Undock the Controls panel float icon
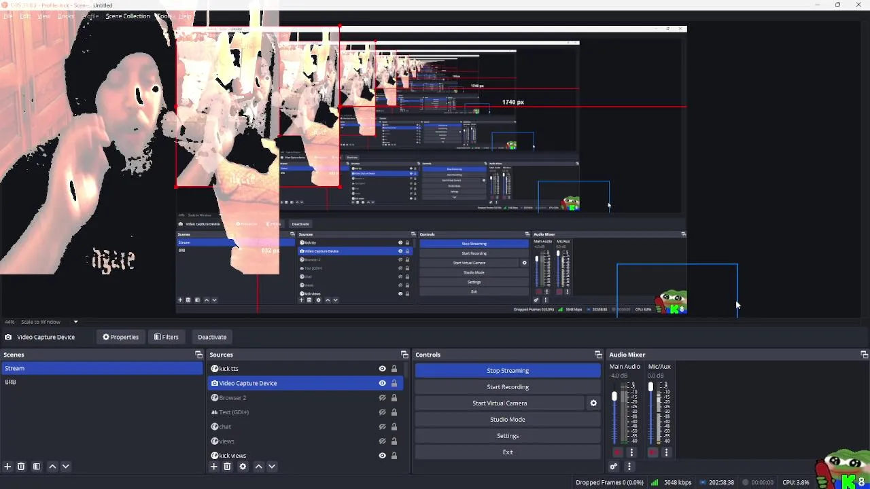The image size is (870, 489). 598,355
